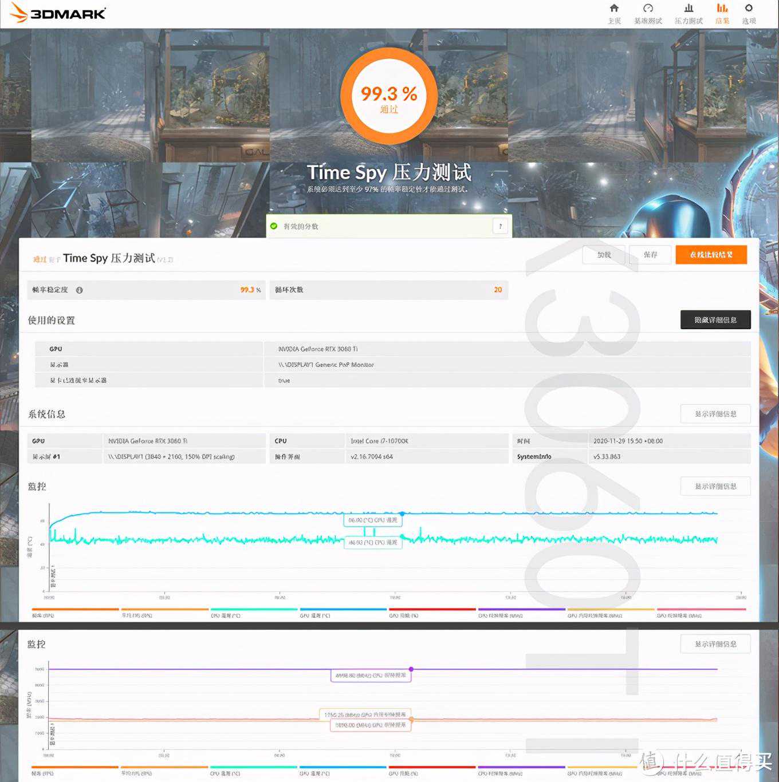Click the purple data point on lower chart
The height and width of the screenshot is (782, 779).
coord(411,669)
